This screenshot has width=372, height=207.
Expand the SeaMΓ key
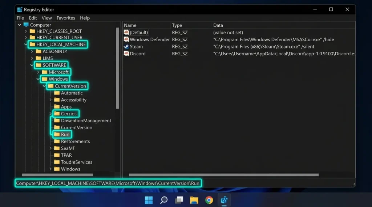click(50, 148)
